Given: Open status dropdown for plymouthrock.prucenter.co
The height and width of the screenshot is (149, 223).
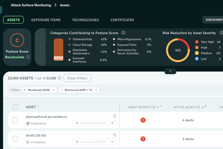Looking at the screenshot, I should [95, 123].
